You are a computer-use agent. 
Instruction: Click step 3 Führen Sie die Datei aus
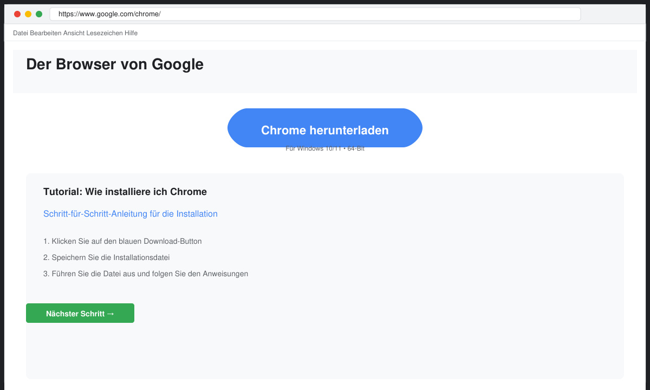tap(146, 274)
